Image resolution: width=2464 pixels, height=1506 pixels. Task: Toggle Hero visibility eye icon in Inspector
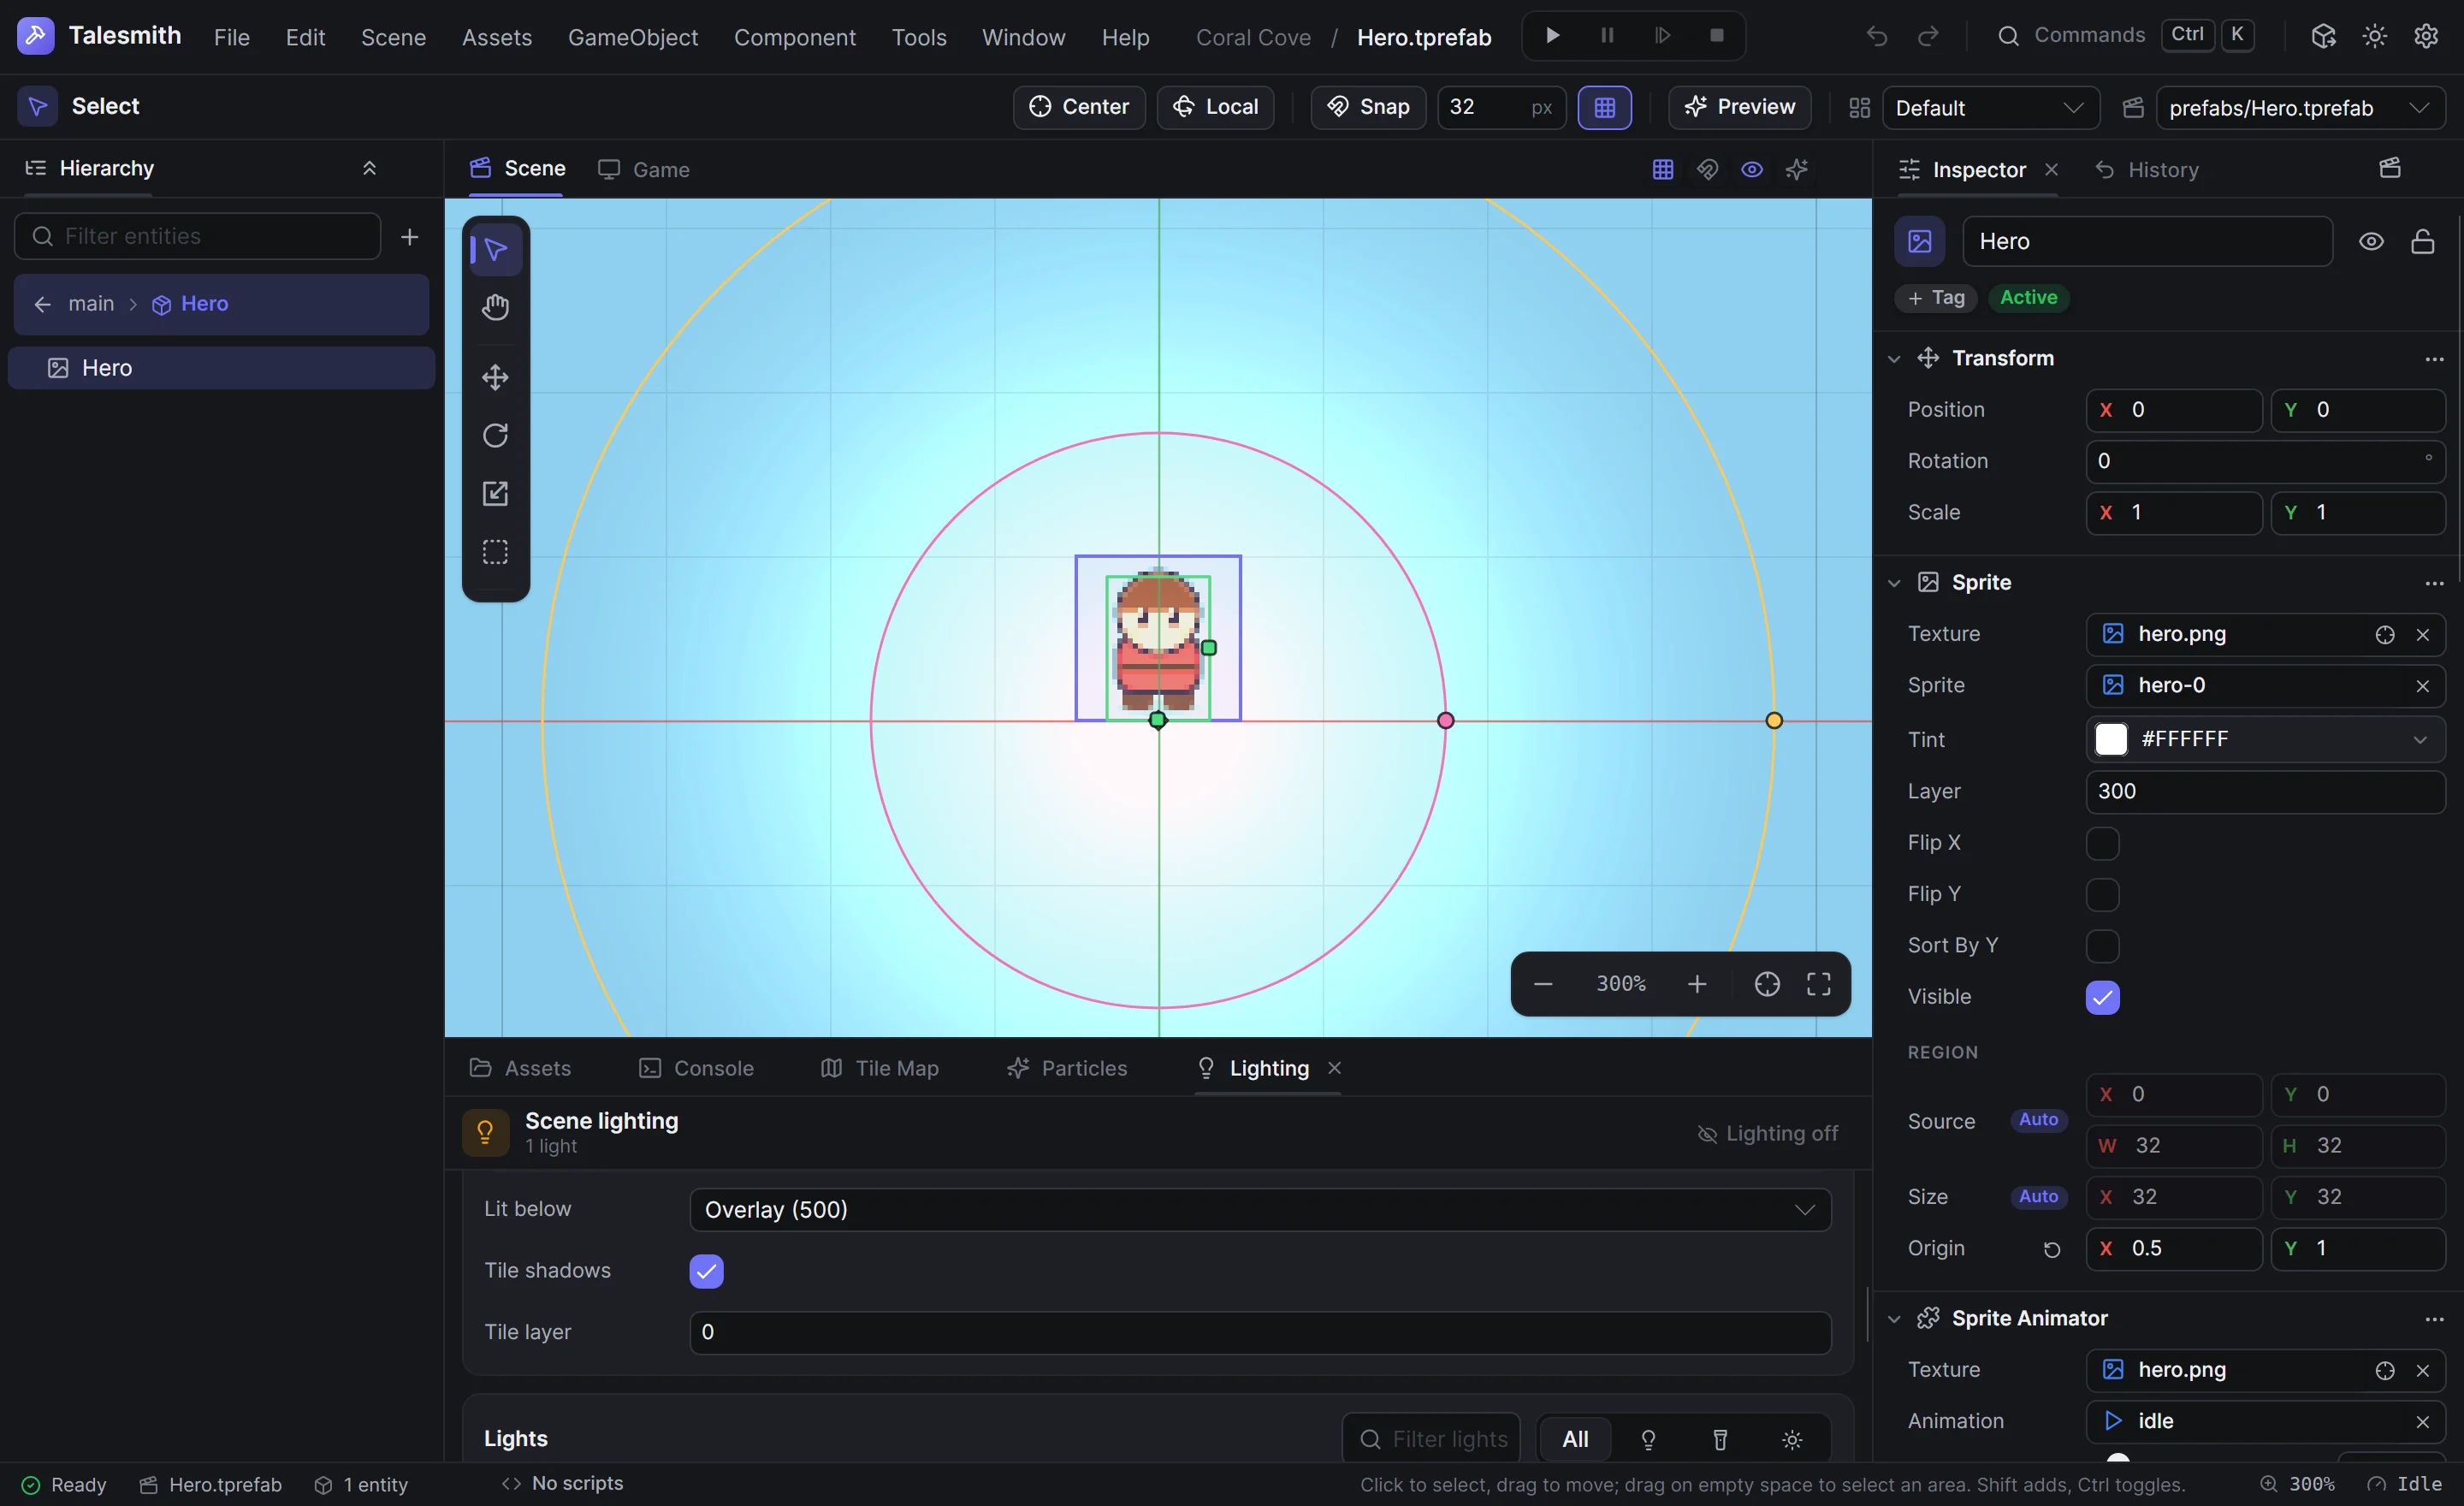point(2371,241)
